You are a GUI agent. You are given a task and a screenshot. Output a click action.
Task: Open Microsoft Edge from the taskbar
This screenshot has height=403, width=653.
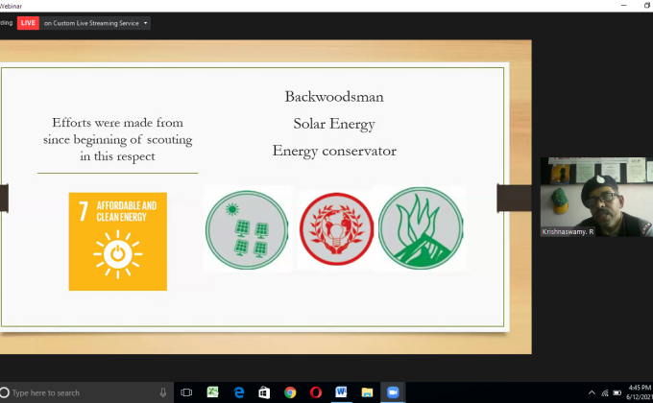[x=238, y=392]
